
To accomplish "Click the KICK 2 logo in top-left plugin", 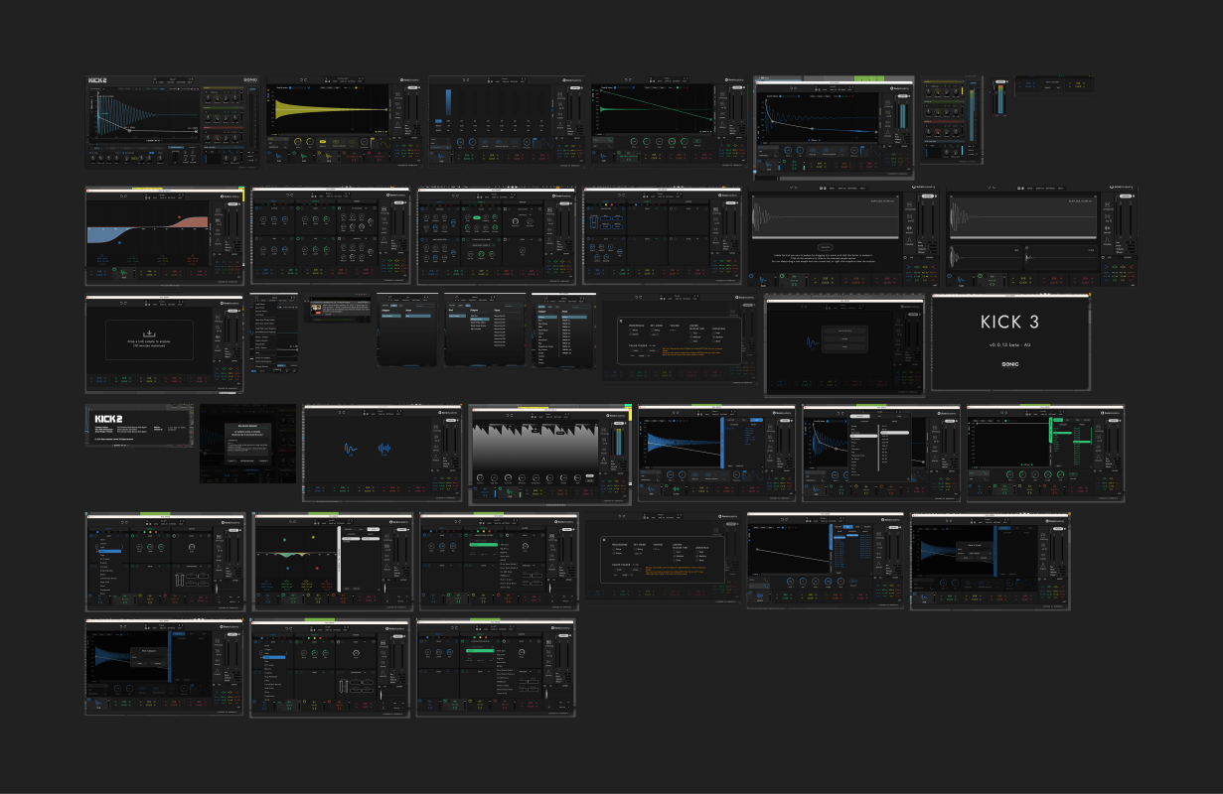I will 97,80.
